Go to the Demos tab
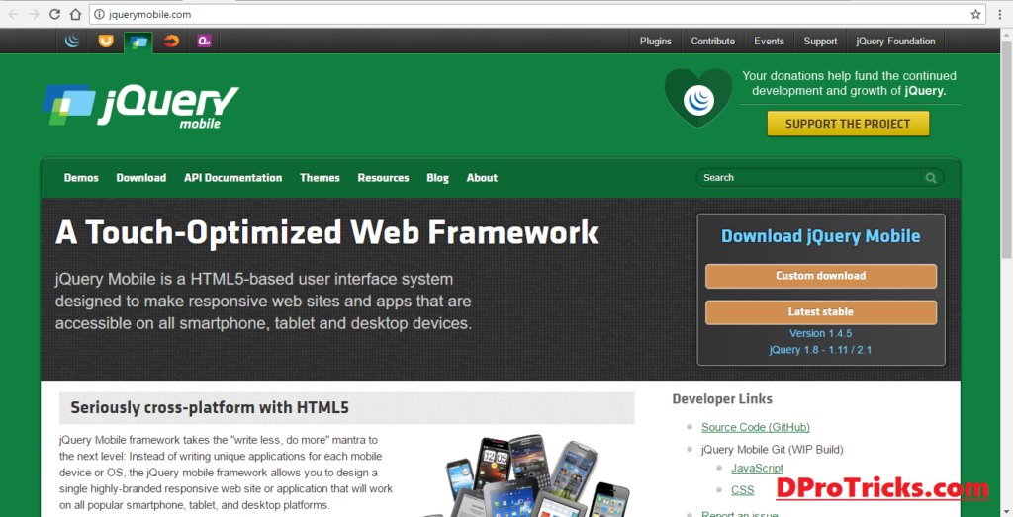Image resolution: width=1013 pixels, height=517 pixels. click(x=81, y=178)
